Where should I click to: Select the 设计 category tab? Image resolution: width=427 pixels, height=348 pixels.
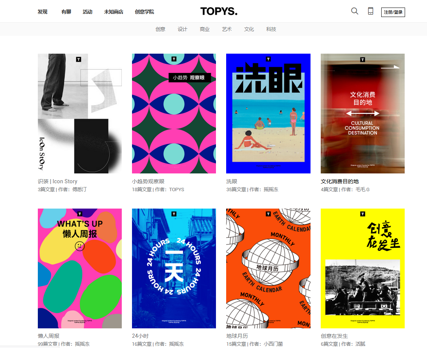point(182,29)
